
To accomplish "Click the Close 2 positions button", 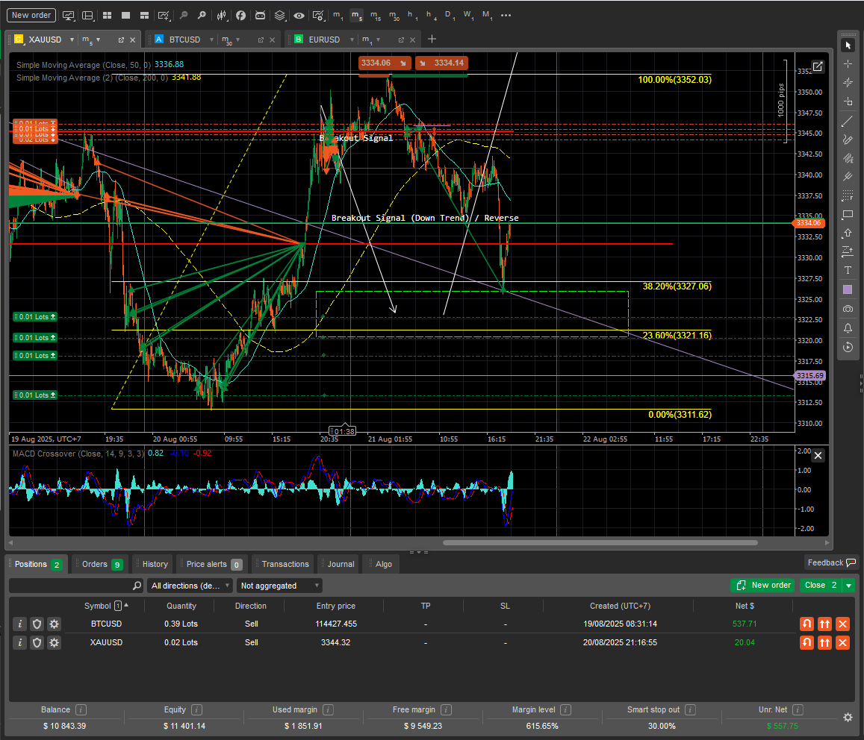I will 821,586.
